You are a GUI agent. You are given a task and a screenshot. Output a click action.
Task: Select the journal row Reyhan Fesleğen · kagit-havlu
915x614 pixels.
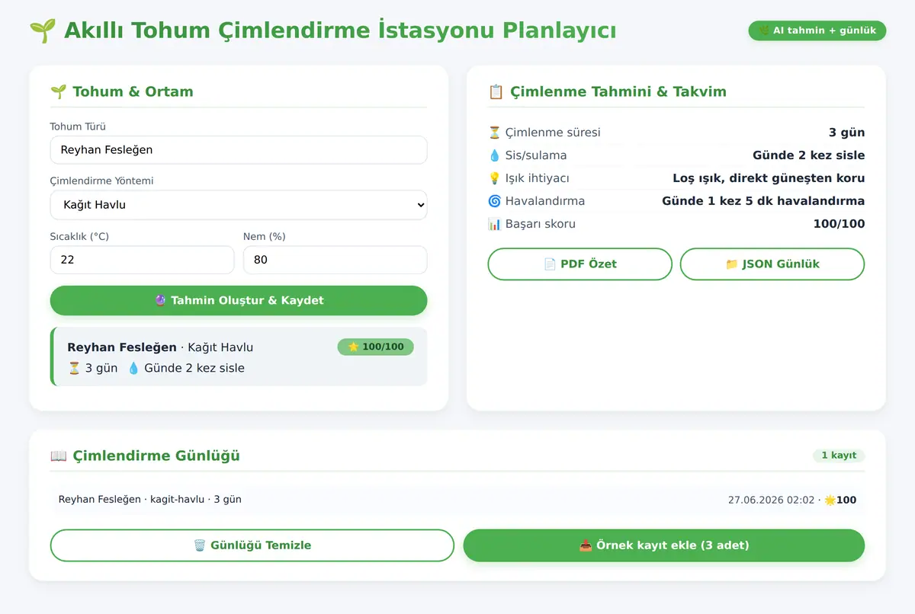pyautogui.click(x=457, y=500)
